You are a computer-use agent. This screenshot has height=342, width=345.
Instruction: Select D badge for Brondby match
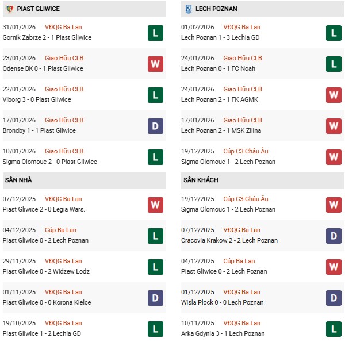pos(155,126)
